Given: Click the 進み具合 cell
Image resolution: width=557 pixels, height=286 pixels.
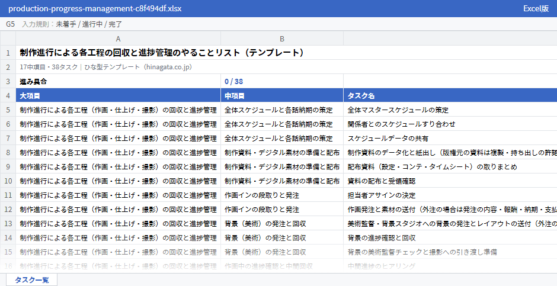Looking at the screenshot, I should [119, 81].
